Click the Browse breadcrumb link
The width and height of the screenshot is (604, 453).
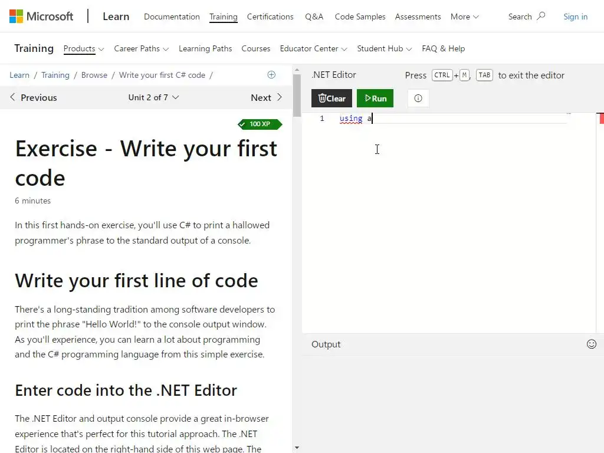94,75
